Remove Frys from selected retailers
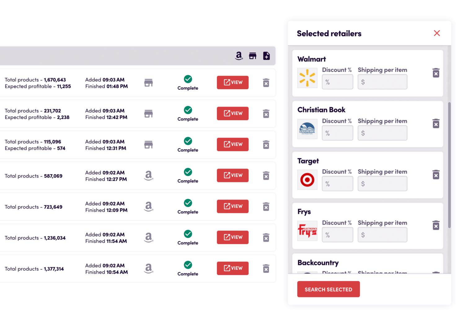This screenshot has height=326, width=472. click(x=436, y=225)
